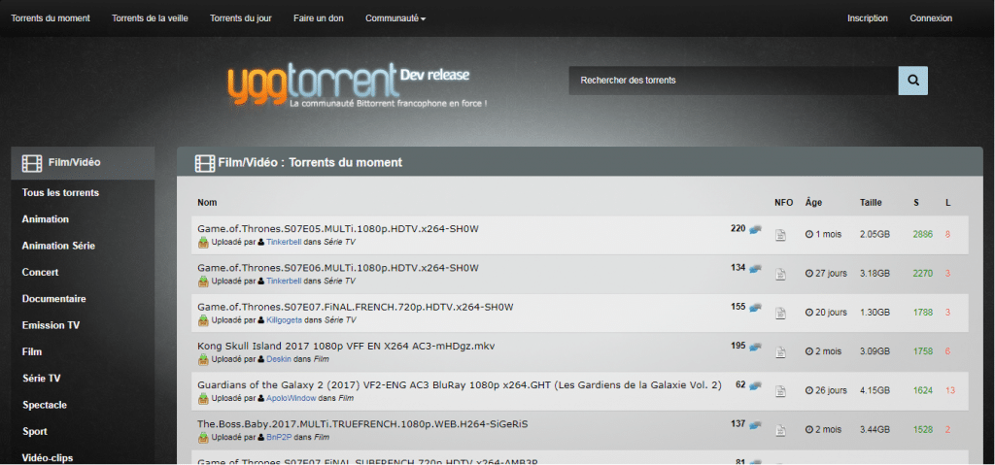The height and width of the screenshot is (465, 995).
Task: Click download icon beside Game.of.Thrones.S07E05 uploader
Action: click(203, 242)
